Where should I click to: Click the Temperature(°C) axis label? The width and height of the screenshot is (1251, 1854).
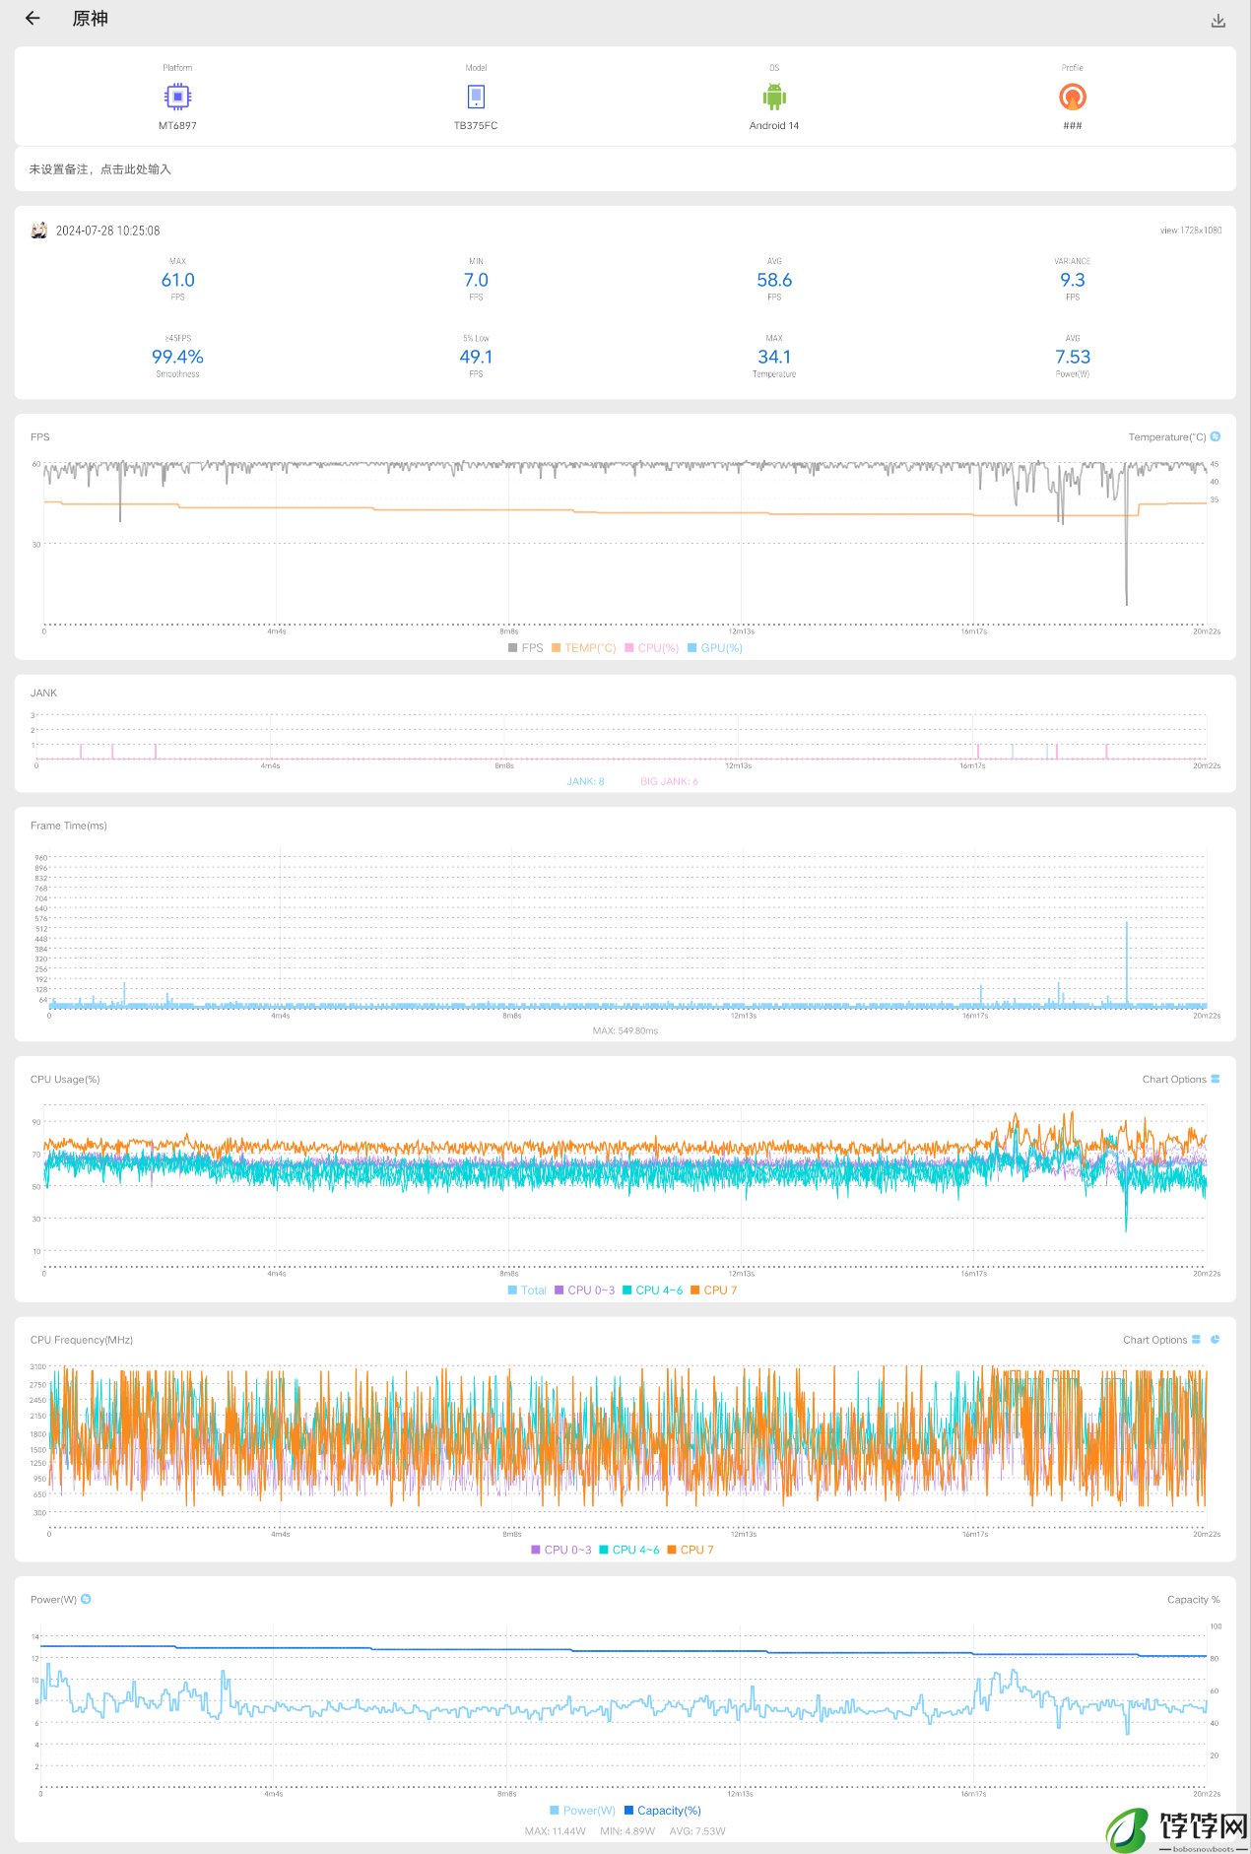[1167, 437]
